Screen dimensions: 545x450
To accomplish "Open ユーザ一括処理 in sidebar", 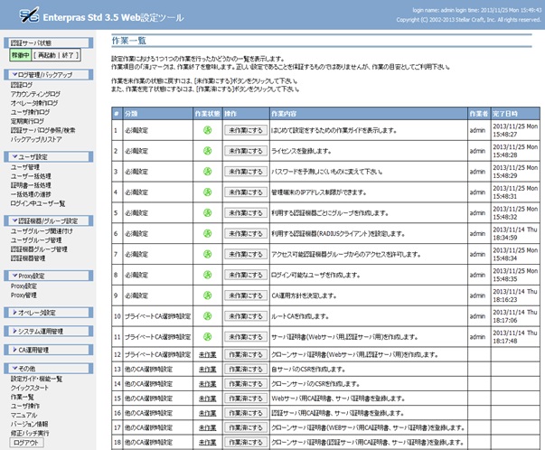I will [x=31, y=176].
